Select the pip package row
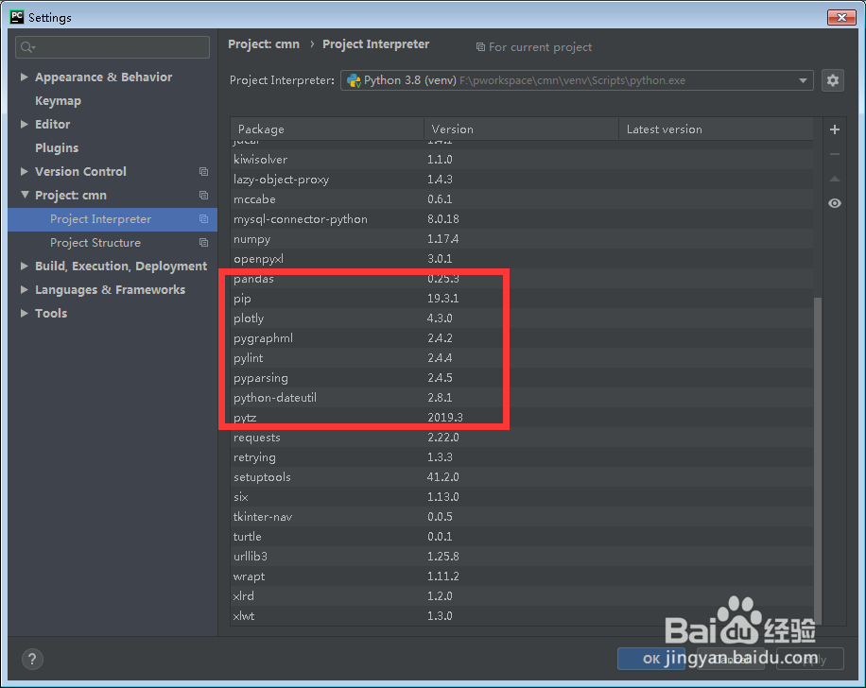Viewport: 866px width, 688px height. pos(521,299)
